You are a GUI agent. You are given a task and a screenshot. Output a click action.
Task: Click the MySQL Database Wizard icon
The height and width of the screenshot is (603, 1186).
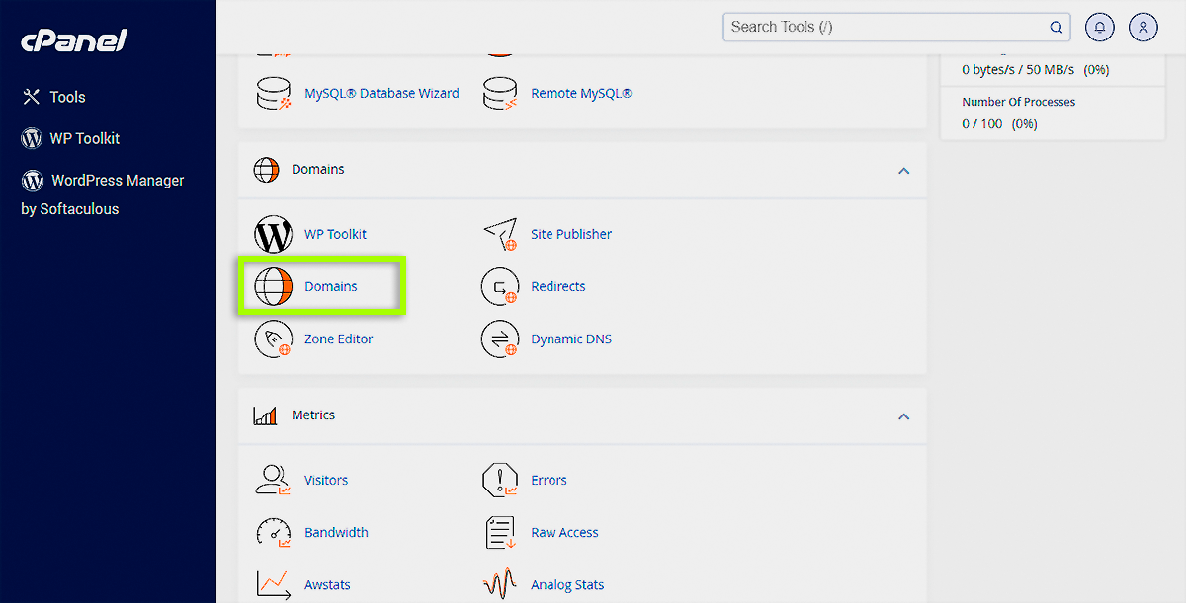(x=274, y=94)
